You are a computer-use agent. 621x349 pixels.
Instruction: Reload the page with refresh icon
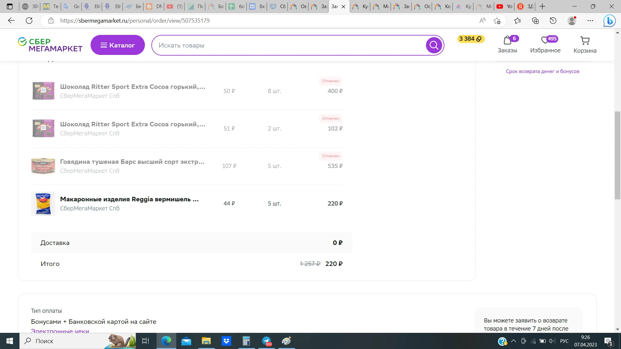click(29, 21)
